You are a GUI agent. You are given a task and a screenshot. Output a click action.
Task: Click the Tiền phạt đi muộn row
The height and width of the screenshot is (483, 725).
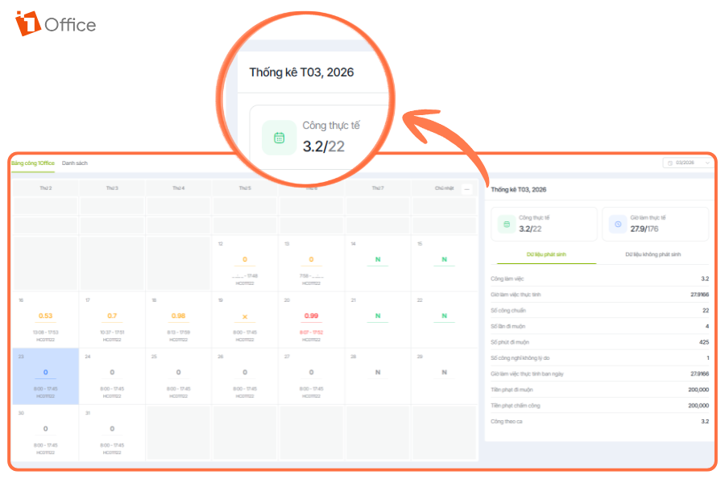click(x=599, y=390)
